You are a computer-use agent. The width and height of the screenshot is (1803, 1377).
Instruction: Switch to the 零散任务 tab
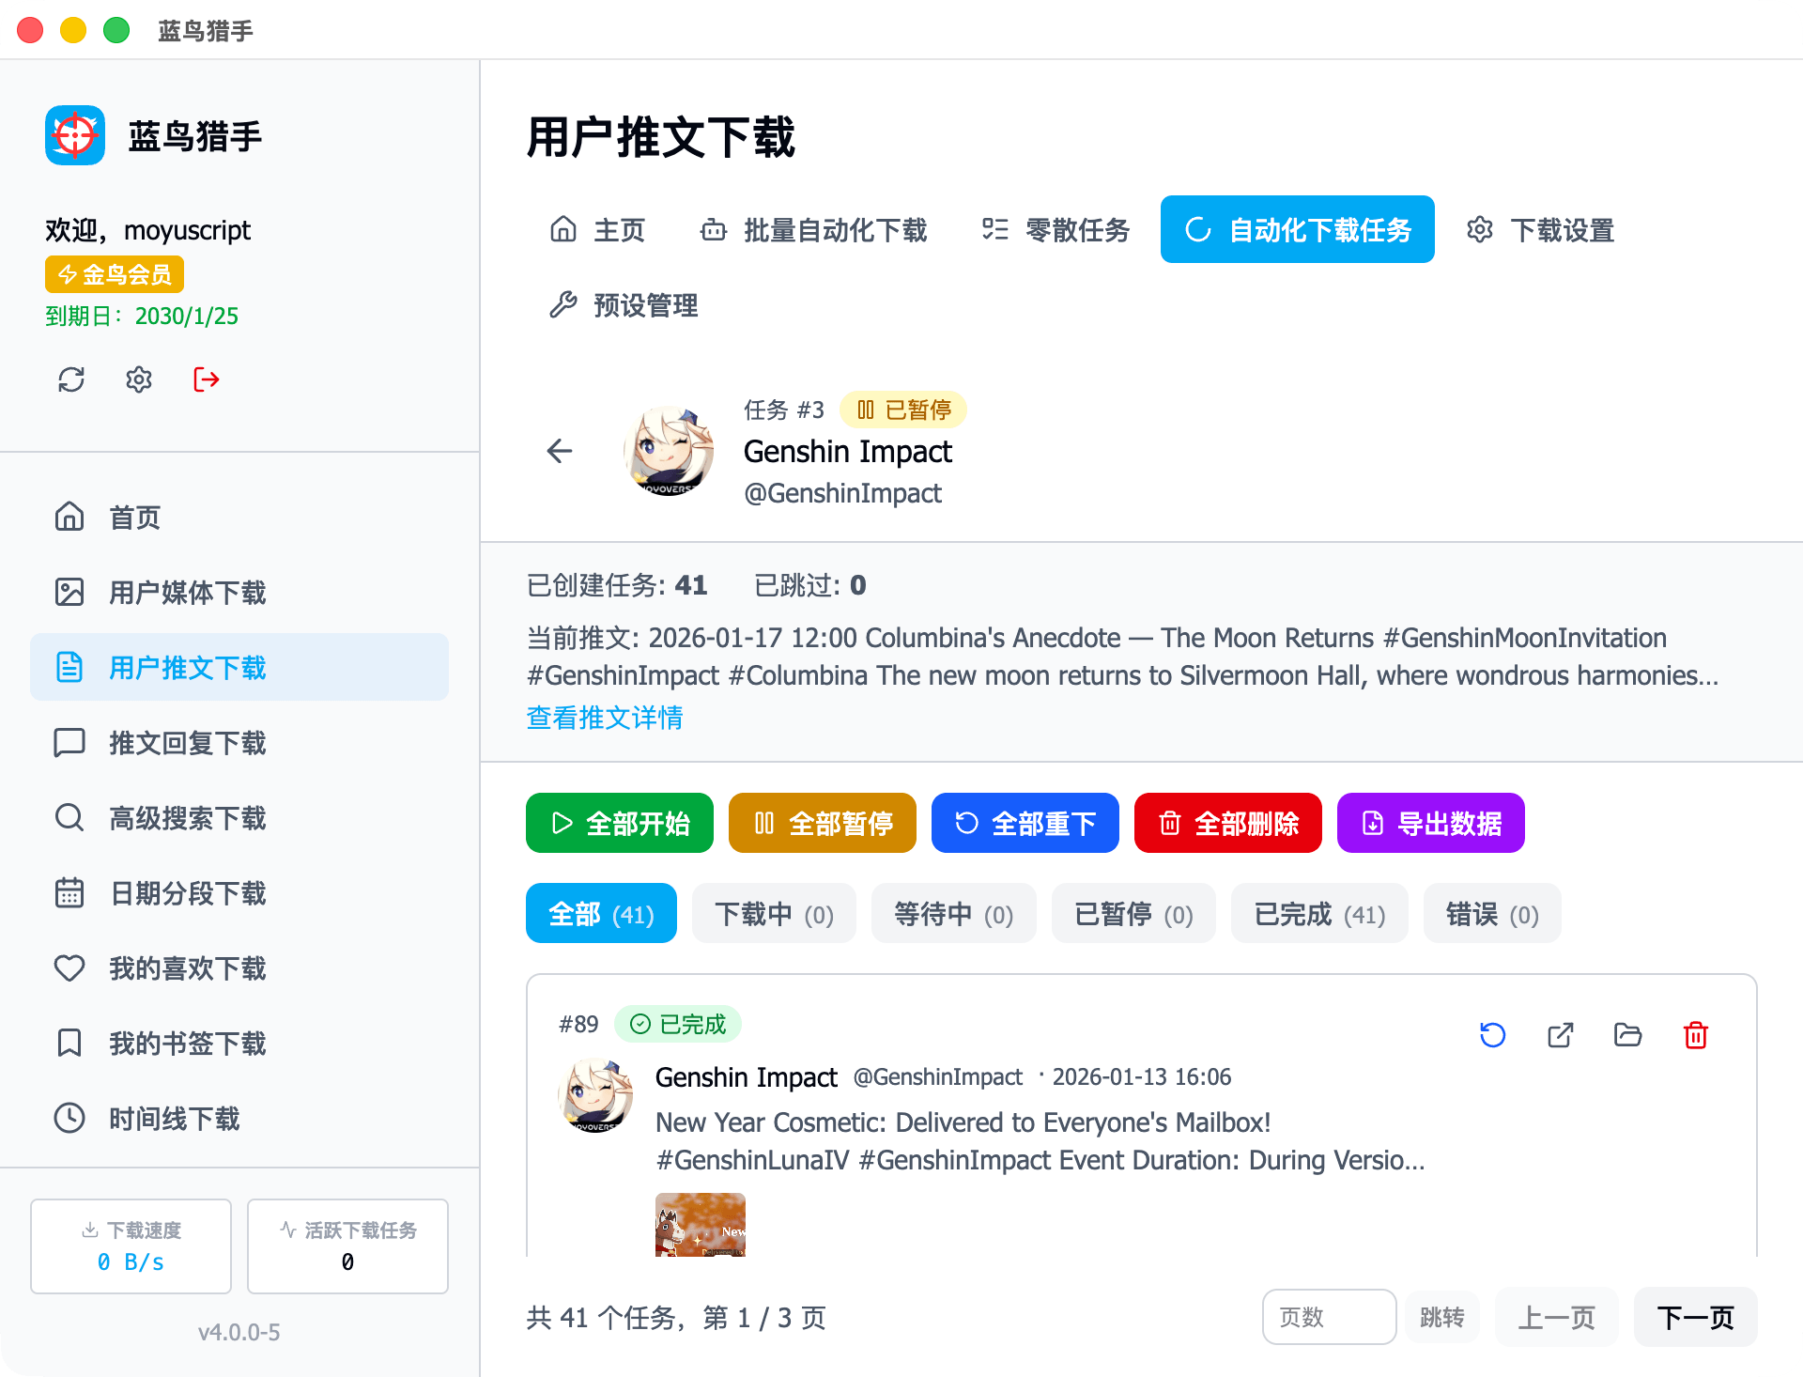tap(1056, 230)
